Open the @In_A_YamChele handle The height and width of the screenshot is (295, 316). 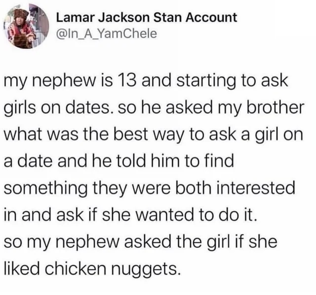[107, 34]
